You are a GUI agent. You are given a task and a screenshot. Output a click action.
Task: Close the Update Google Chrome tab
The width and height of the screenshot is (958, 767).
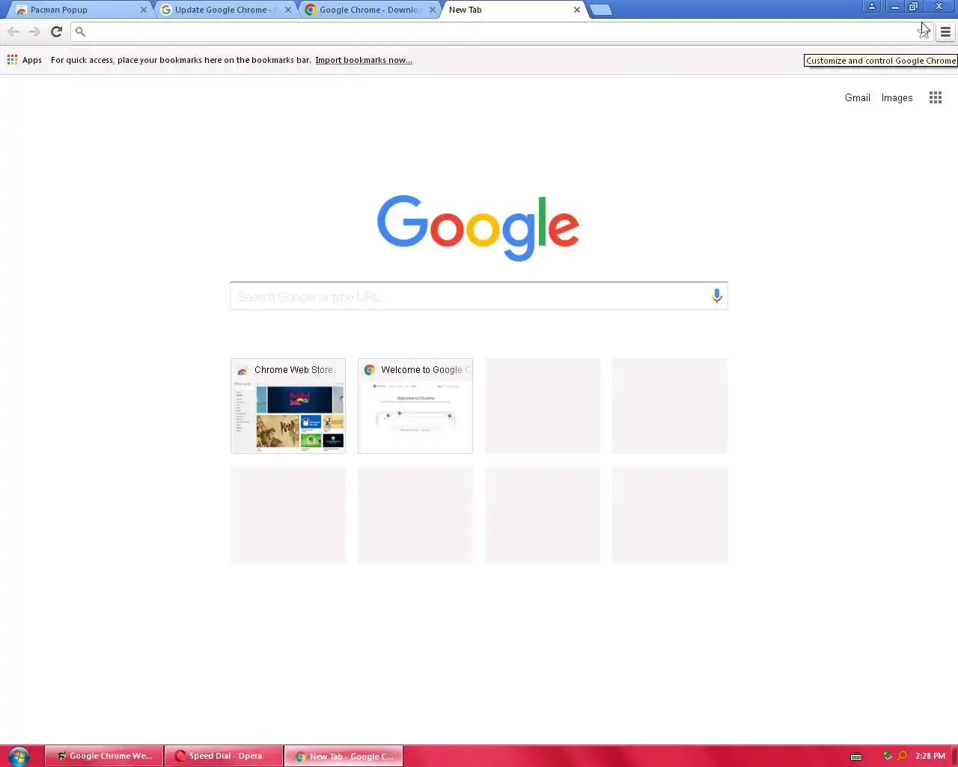tap(288, 10)
